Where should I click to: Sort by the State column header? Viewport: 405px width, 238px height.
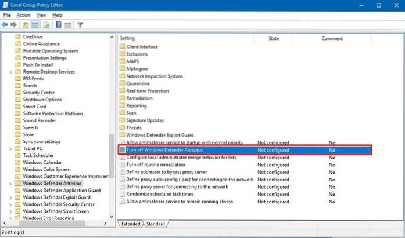(274, 38)
